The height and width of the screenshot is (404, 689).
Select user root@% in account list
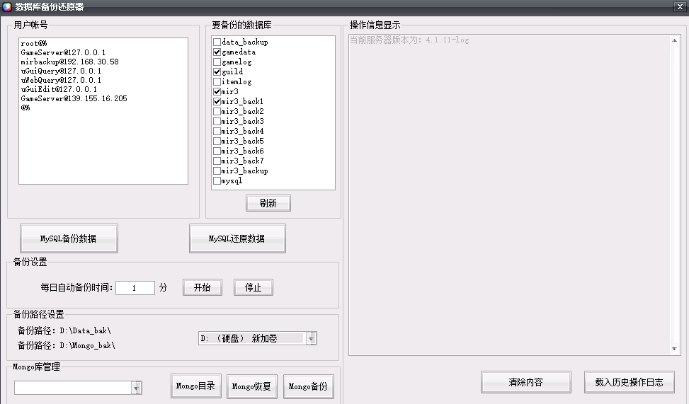click(34, 43)
